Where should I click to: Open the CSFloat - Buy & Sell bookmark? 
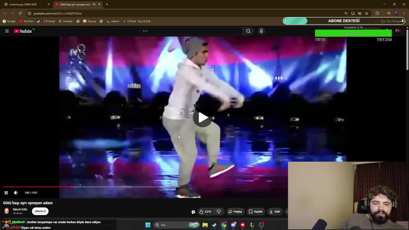137,21
